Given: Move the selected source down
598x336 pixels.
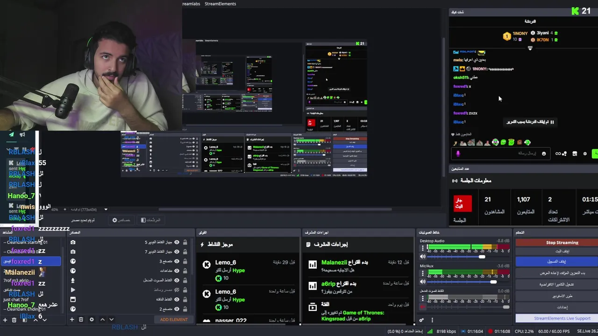Looking at the screenshot, I should (111, 320).
